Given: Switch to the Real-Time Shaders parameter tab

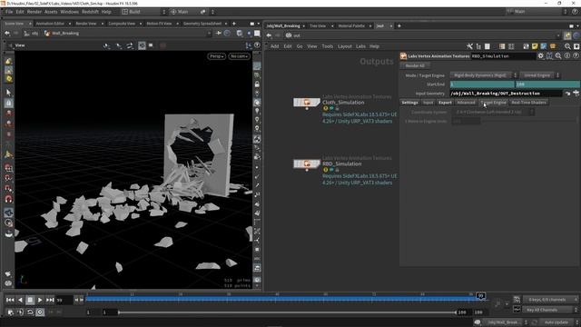Looking at the screenshot, I should click(528, 103).
